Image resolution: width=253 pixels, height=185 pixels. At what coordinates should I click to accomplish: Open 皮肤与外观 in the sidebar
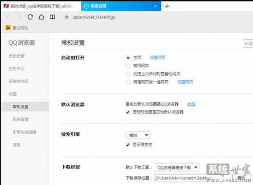coord(19,81)
